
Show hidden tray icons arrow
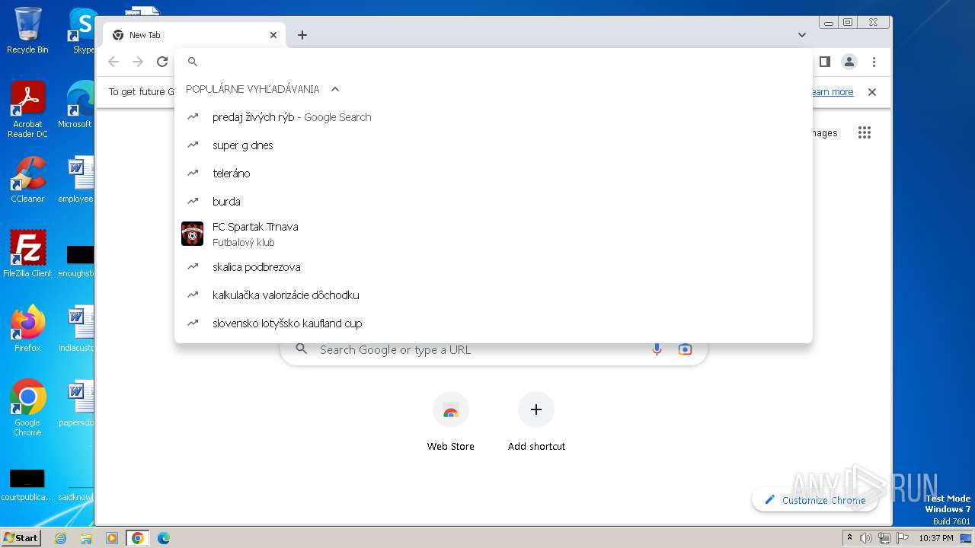click(849, 538)
